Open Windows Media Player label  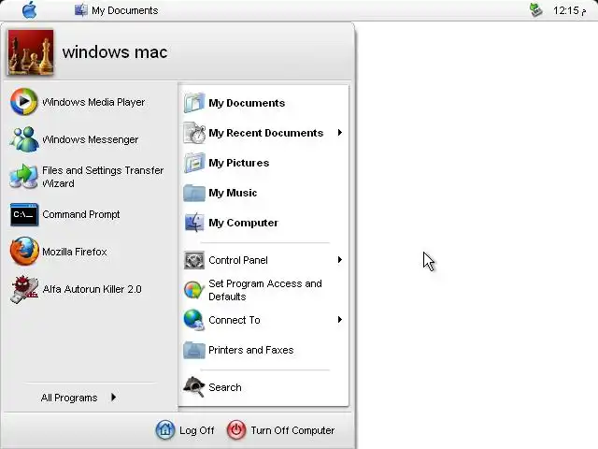pyautogui.click(x=93, y=102)
